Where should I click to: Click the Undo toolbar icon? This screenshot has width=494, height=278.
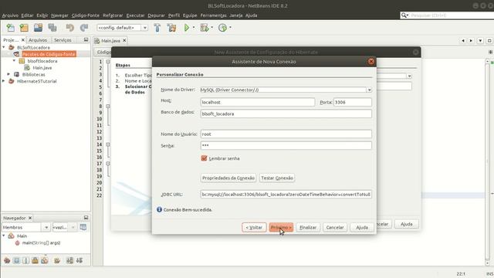pos(69,28)
